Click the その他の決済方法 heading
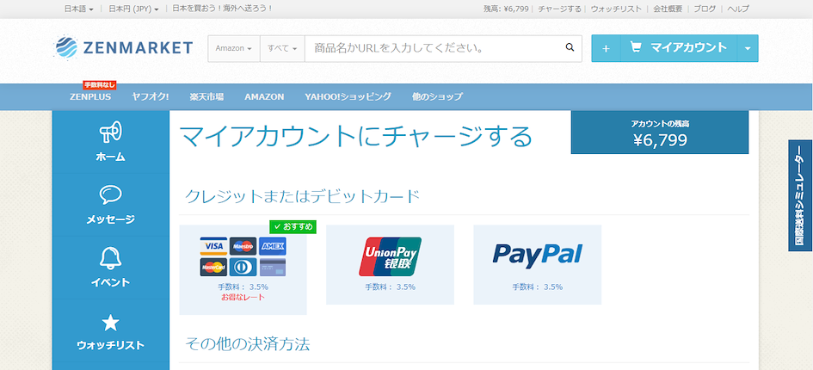The height and width of the screenshot is (370, 813). click(247, 343)
